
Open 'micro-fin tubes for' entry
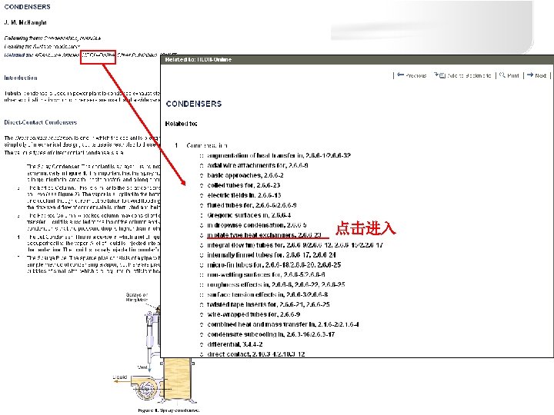[274, 264]
